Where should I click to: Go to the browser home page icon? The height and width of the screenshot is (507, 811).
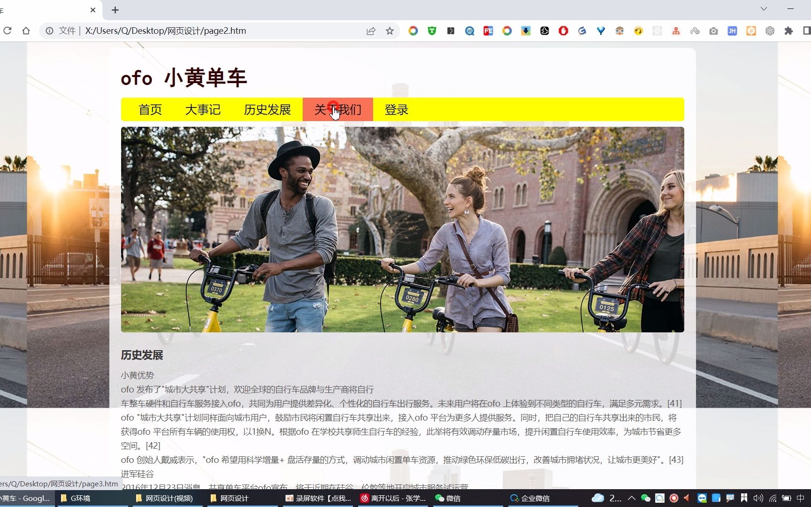click(x=26, y=31)
